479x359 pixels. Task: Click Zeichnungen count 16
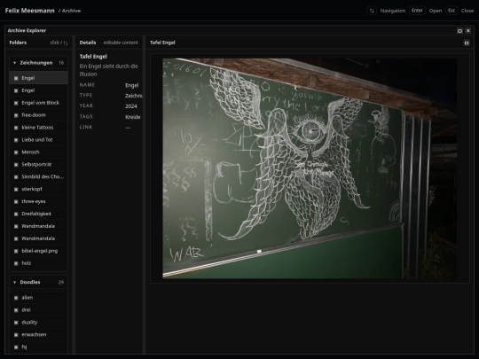point(61,63)
